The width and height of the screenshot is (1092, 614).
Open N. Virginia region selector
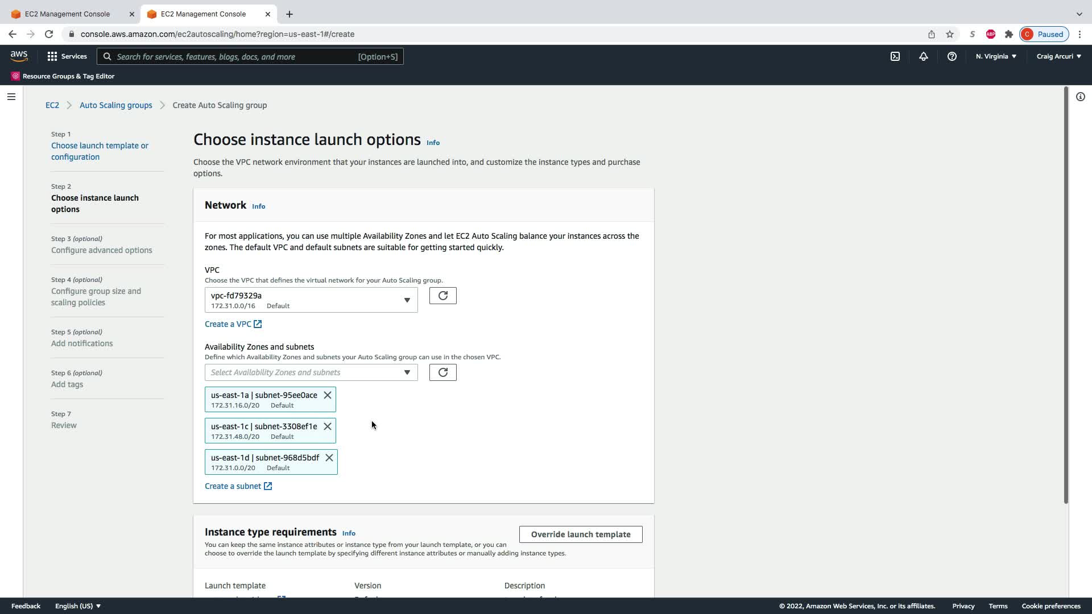click(x=996, y=56)
